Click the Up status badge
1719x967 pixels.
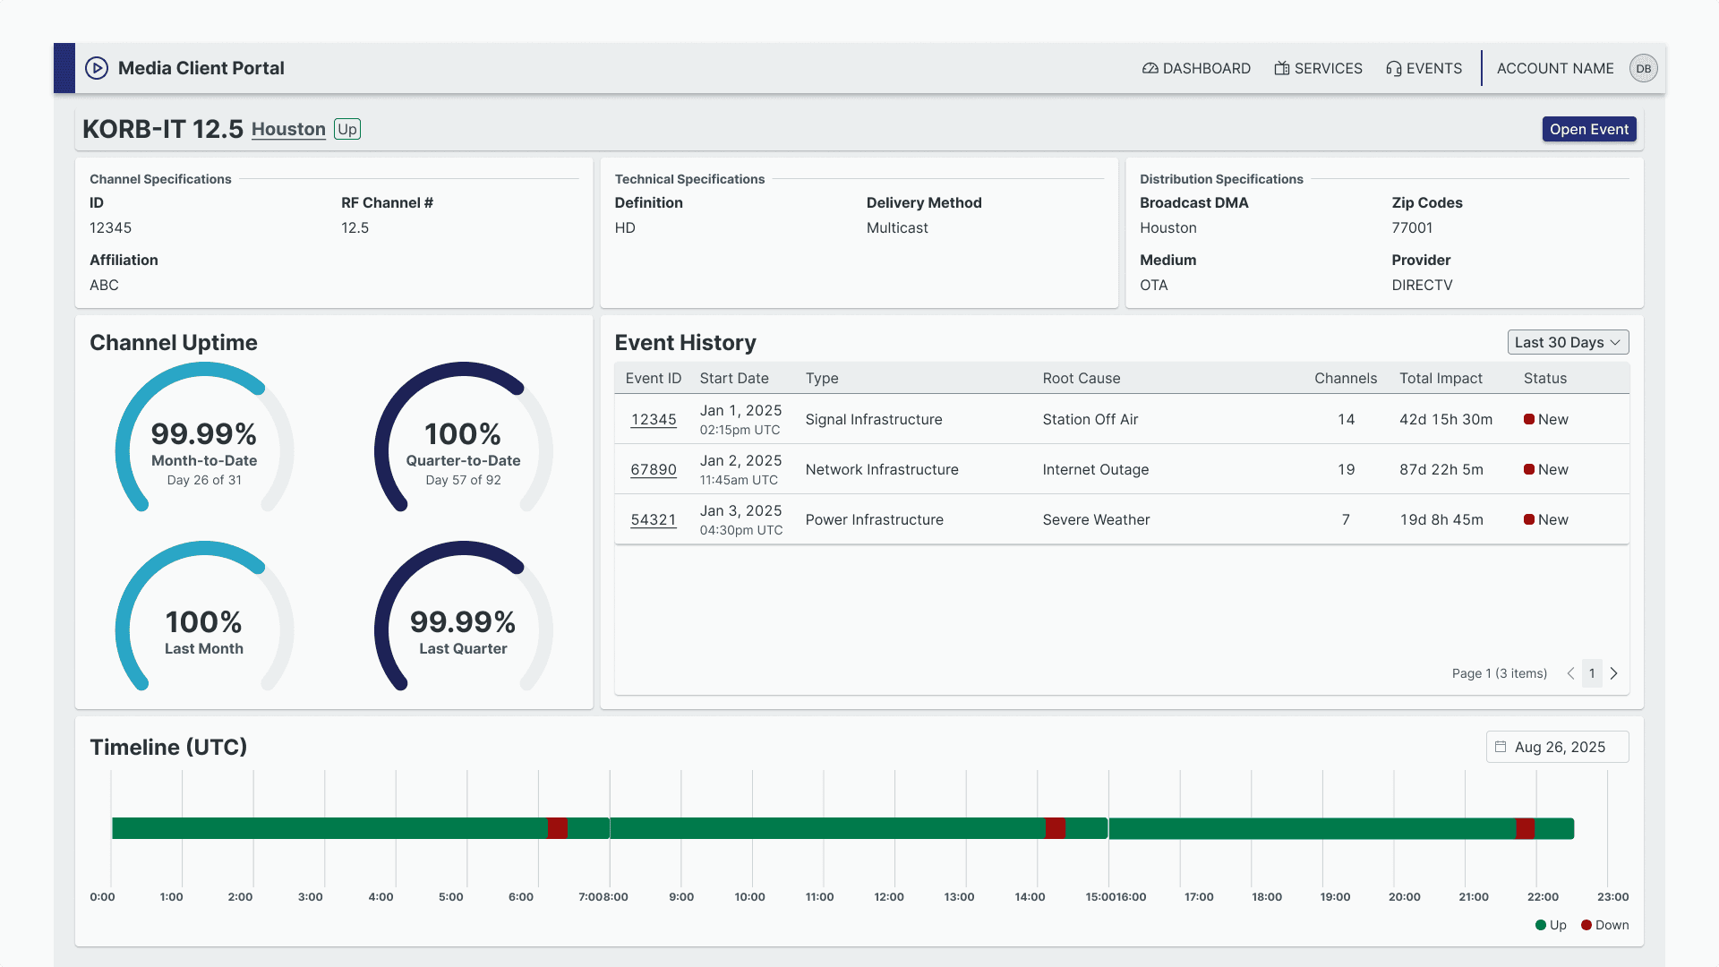coord(347,129)
